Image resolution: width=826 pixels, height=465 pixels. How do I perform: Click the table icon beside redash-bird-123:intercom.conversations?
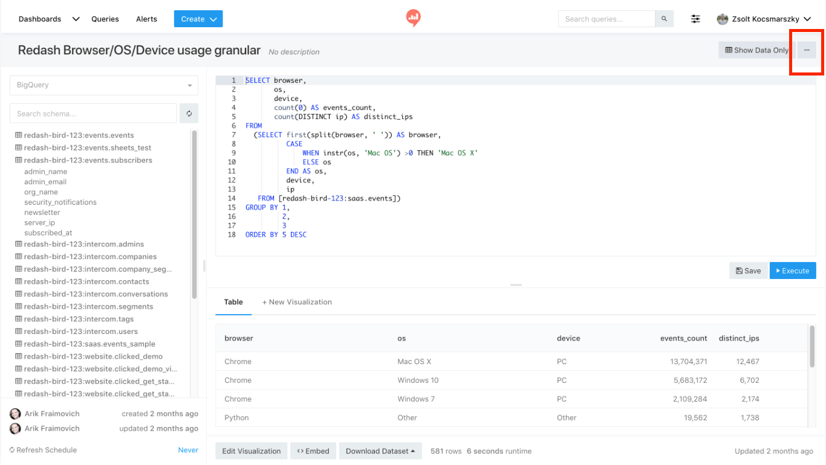pyautogui.click(x=19, y=294)
